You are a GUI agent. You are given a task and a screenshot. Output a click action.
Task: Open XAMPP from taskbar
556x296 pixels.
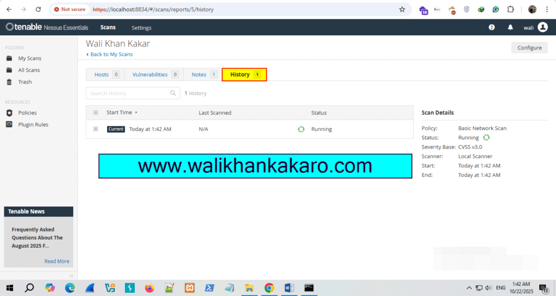189,288
